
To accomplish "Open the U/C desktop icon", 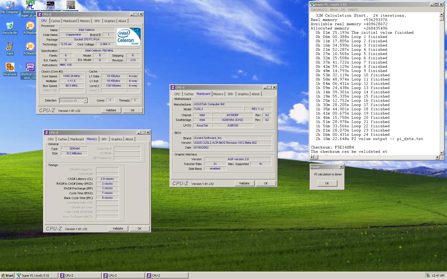I will pyautogui.click(x=71, y=5).
